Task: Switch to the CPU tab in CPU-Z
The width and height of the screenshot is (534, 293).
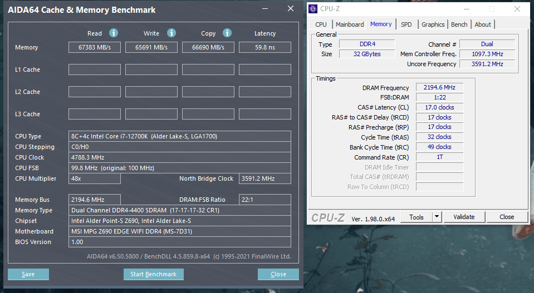Action: click(321, 24)
